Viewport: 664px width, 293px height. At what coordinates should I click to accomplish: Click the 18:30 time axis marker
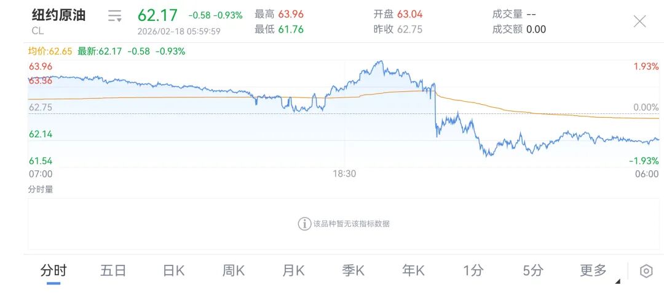(344, 174)
